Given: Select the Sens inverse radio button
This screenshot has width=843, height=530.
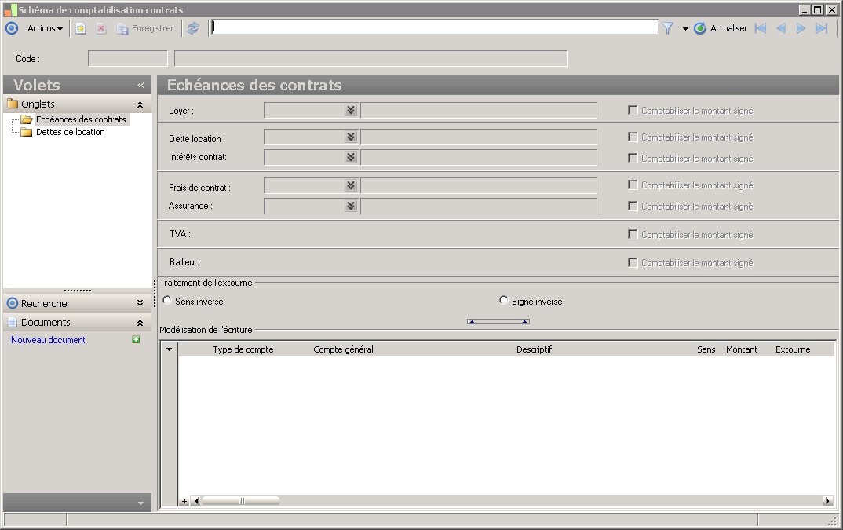Looking at the screenshot, I should pyautogui.click(x=167, y=300).
